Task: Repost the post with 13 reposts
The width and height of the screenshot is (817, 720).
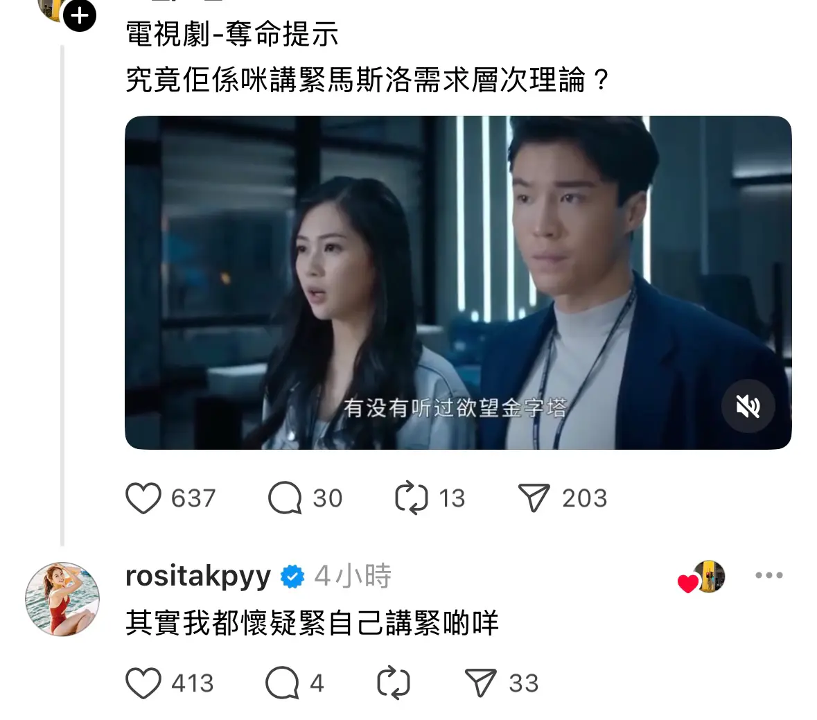Action: point(412,498)
